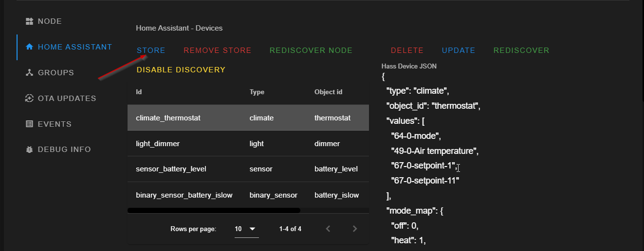Select the binary_sensor_battery_islow row
This screenshot has width=644, height=251.
248,195
